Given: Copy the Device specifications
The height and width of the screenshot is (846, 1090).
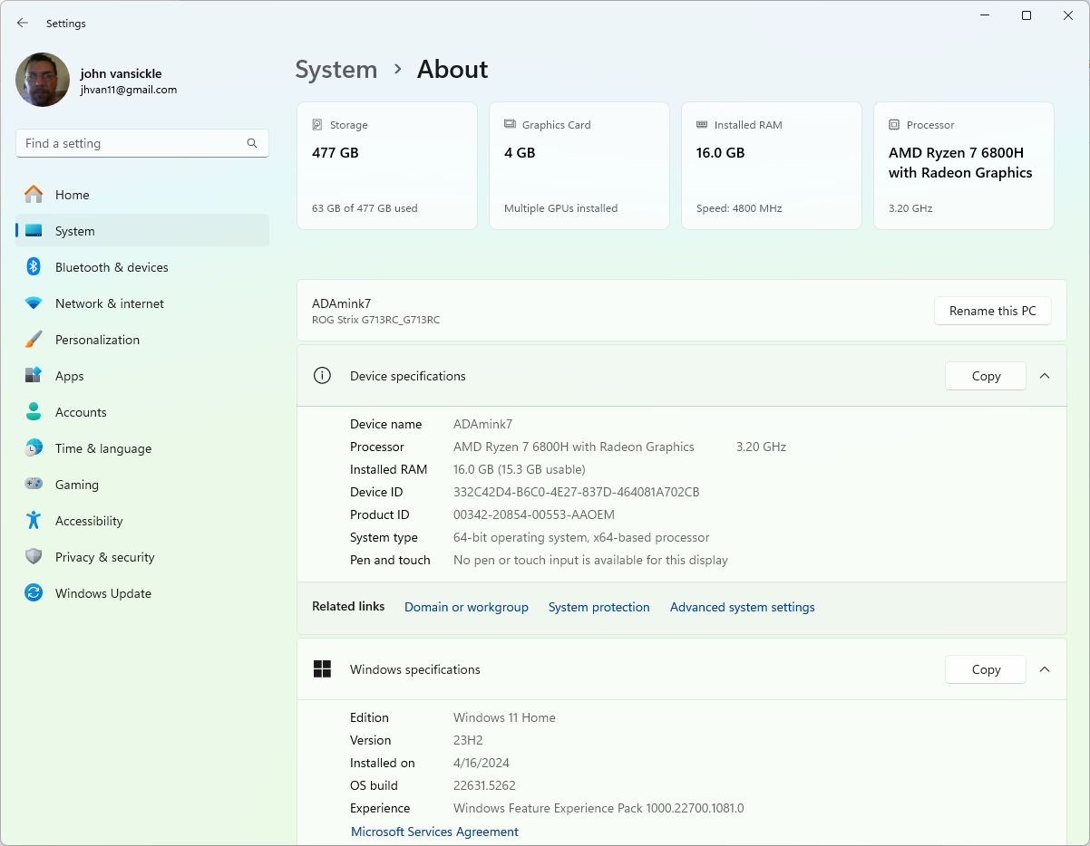Looking at the screenshot, I should 986,376.
